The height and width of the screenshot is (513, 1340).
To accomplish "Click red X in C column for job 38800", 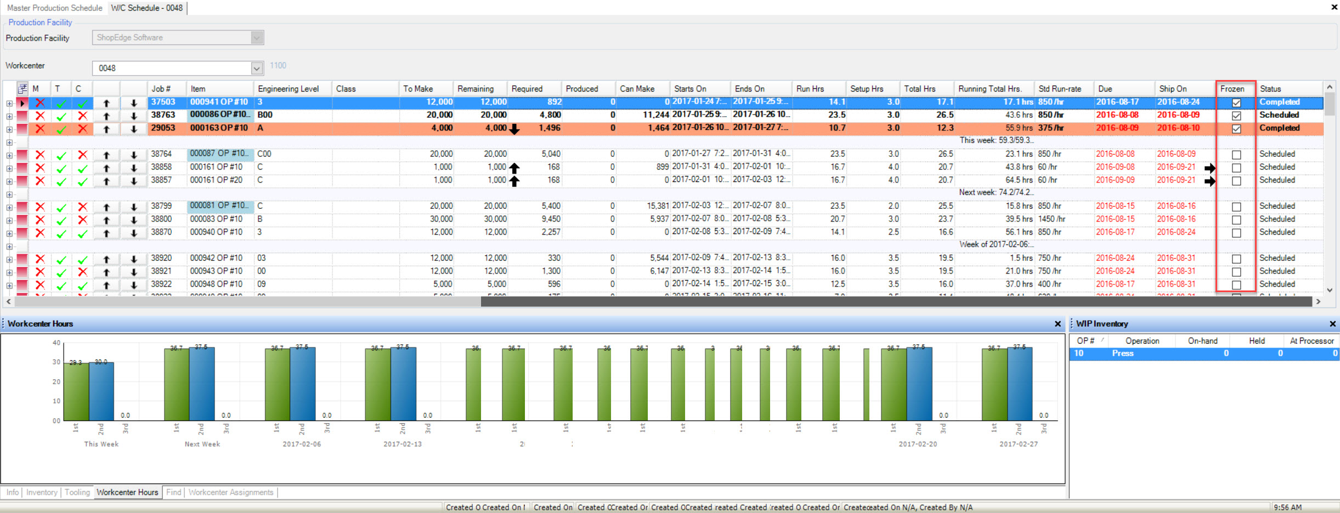I will (82, 220).
